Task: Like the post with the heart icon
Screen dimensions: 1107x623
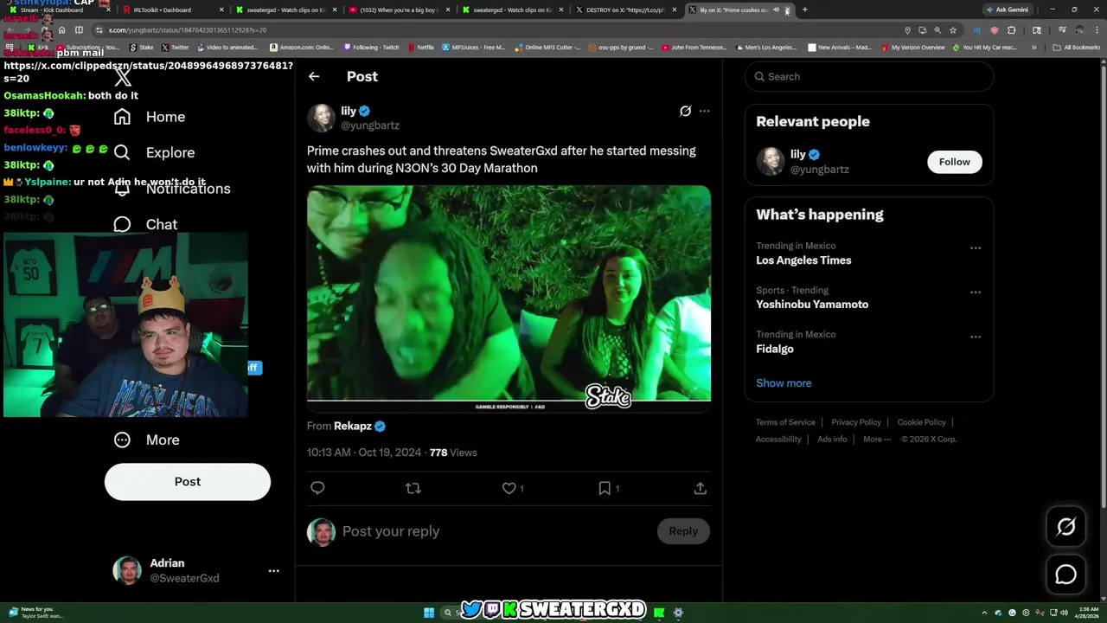Action: pos(509,488)
